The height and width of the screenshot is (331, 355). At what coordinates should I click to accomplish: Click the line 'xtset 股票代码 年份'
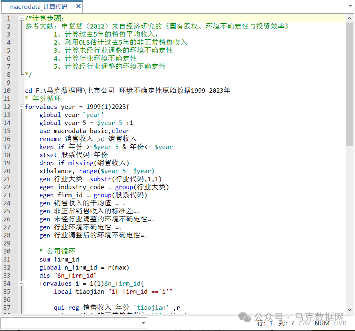pos(73,155)
